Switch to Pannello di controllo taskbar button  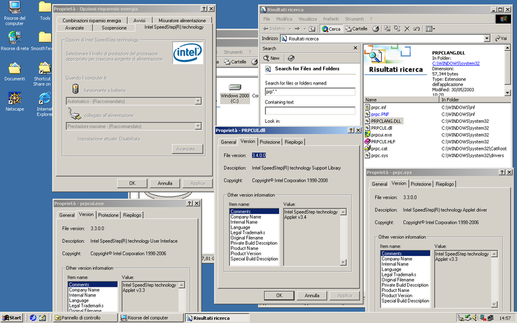point(85,318)
